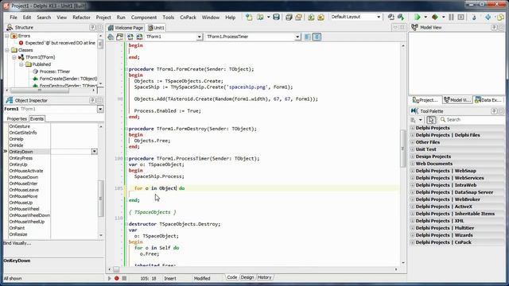This screenshot has height=286, width=509.
Task: Click the Save All toolbar icon
Action: [x=289, y=17]
